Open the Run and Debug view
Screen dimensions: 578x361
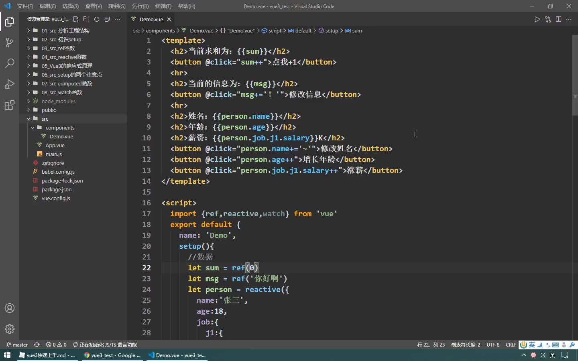(10, 84)
